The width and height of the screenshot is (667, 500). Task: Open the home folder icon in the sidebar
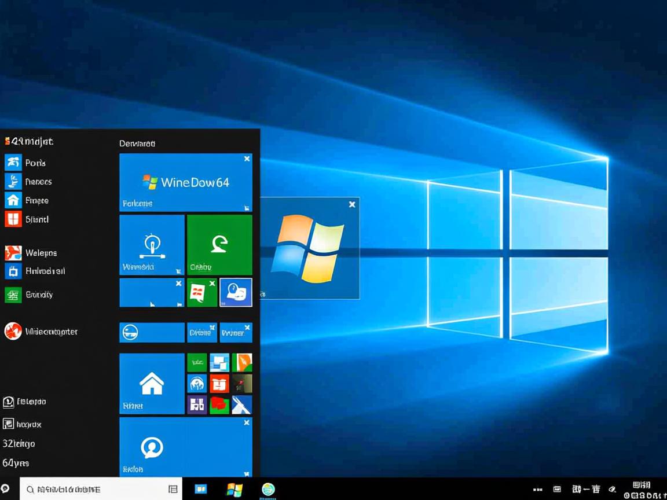point(13,200)
